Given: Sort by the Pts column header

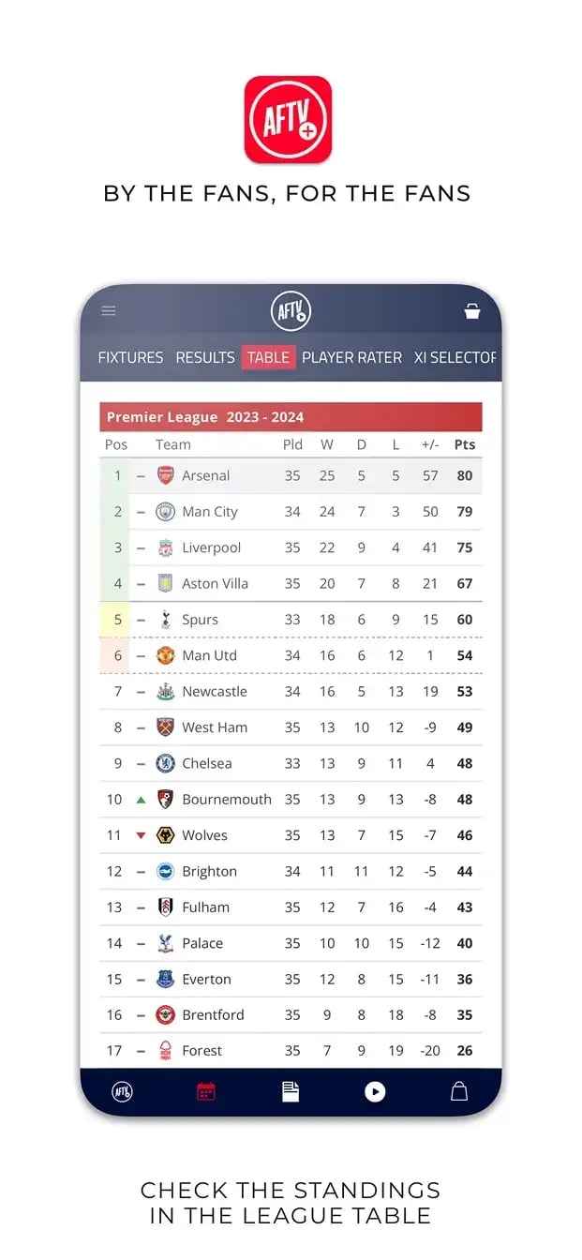Looking at the screenshot, I should pos(464,444).
